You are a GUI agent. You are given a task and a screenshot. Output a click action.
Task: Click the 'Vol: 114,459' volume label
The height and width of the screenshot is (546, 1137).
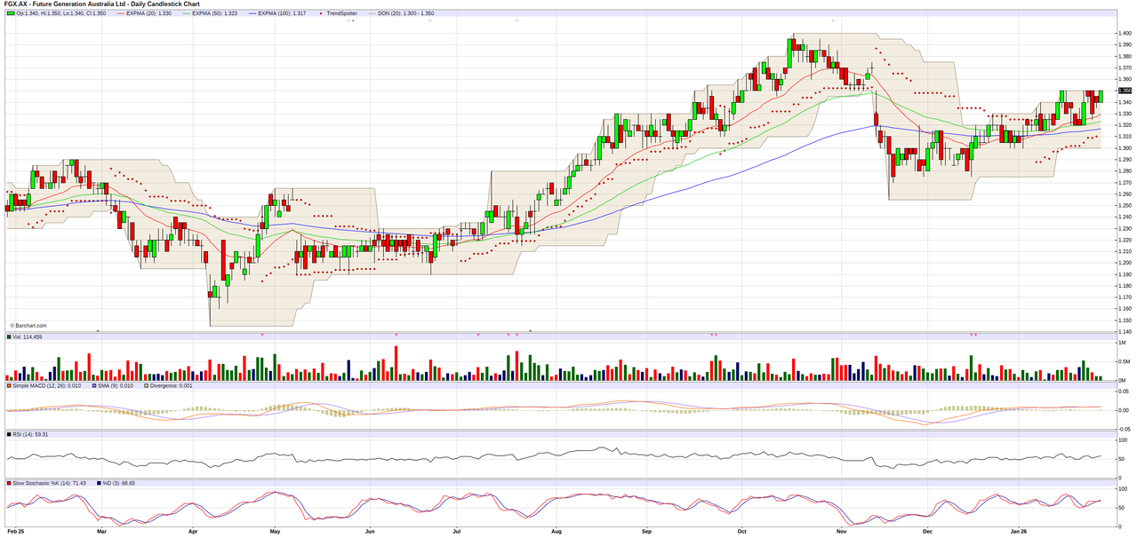point(28,337)
